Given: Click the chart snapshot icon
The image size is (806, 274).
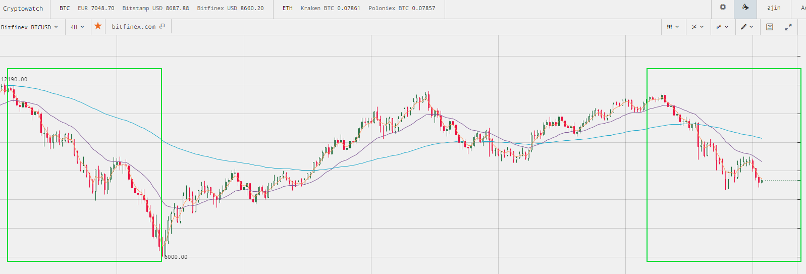Looking at the screenshot, I should coord(769,27).
